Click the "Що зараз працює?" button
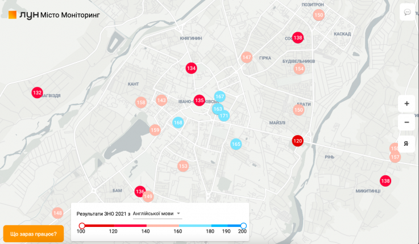The image size is (419, 244). (x=33, y=233)
